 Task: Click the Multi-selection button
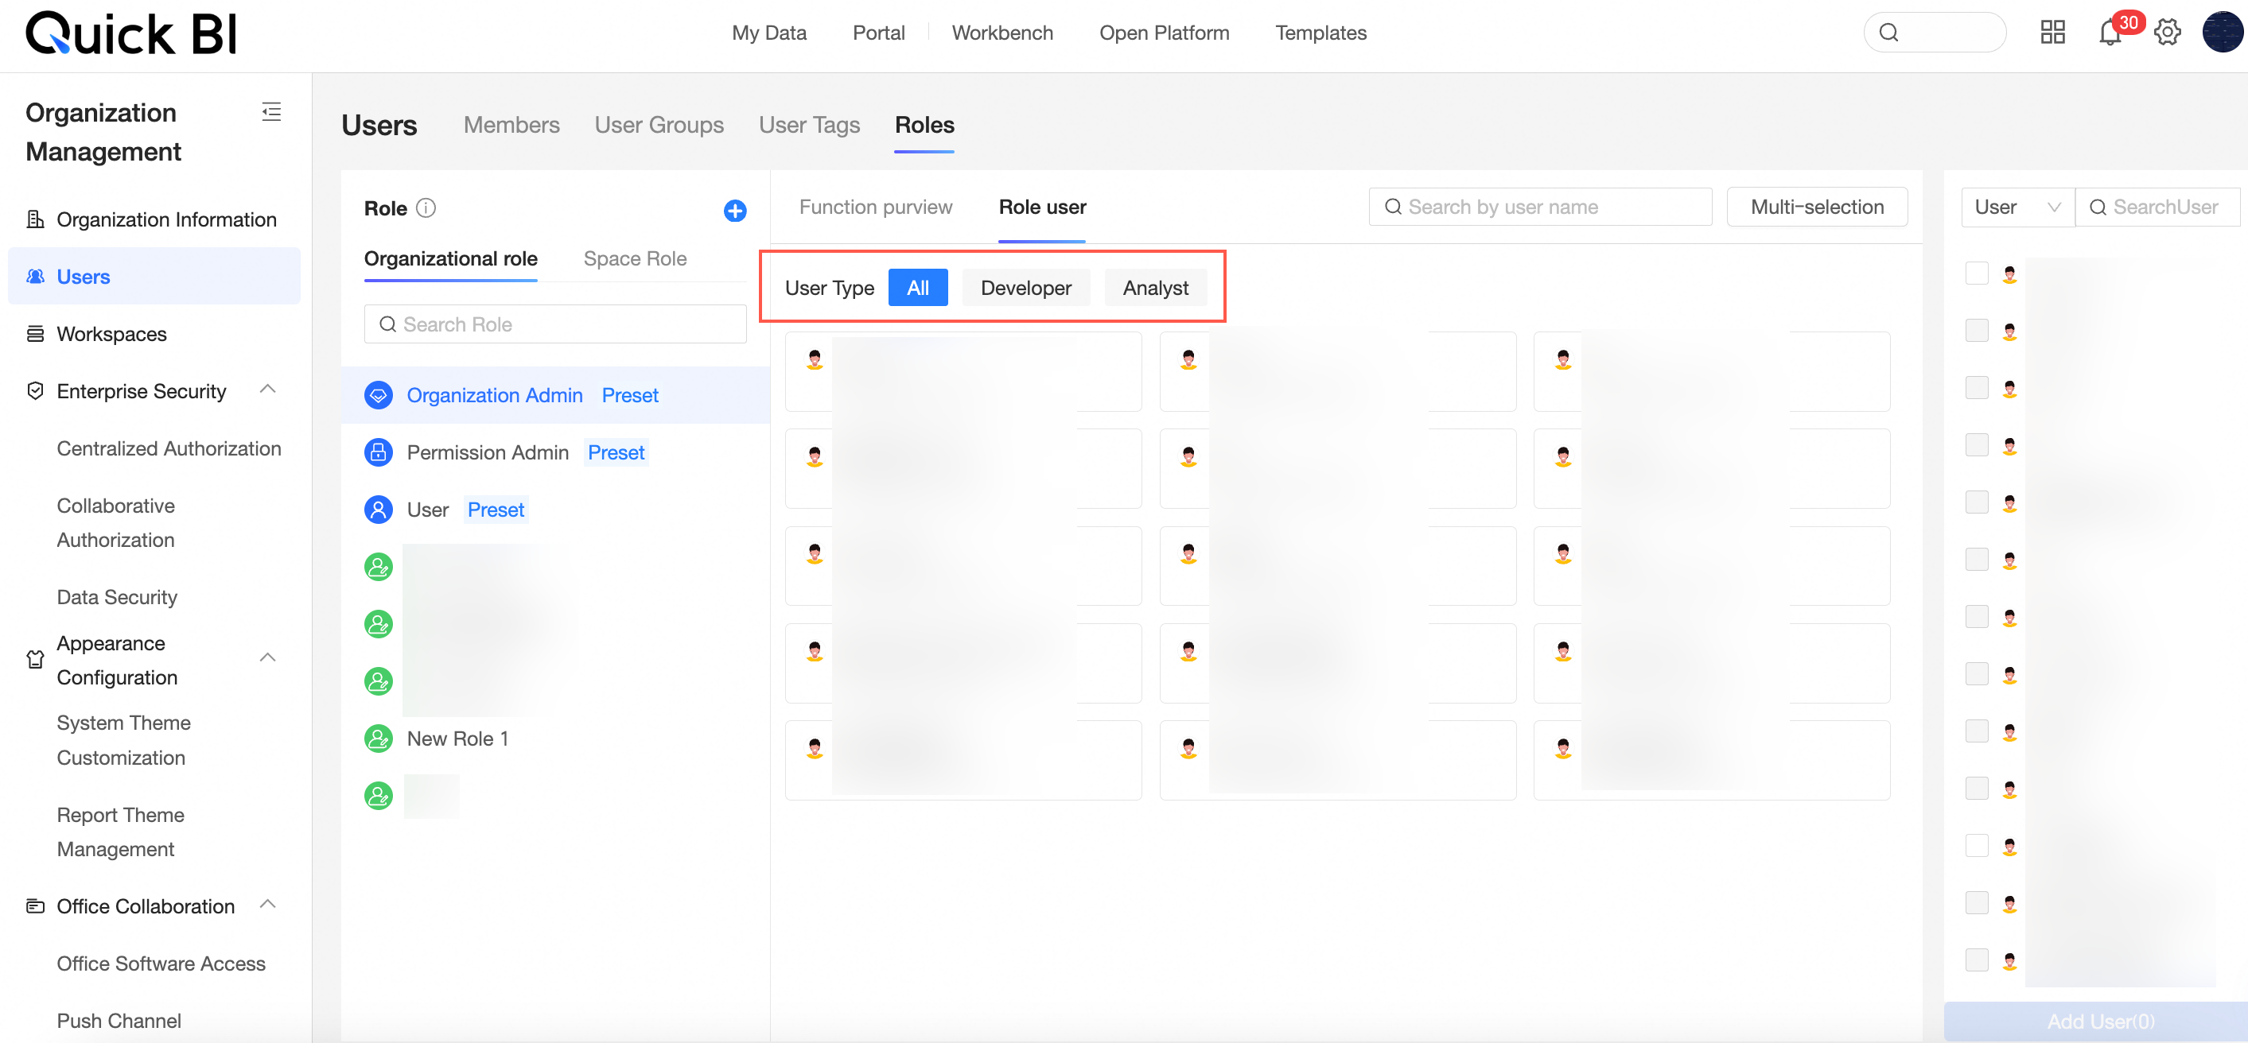tap(1816, 207)
